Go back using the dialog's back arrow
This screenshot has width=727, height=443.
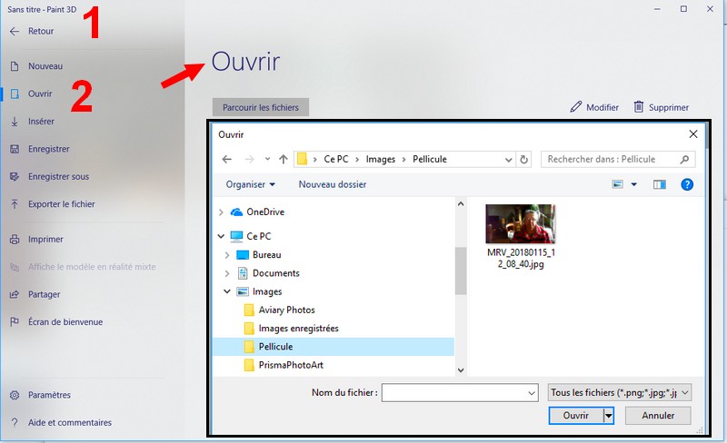(x=226, y=160)
